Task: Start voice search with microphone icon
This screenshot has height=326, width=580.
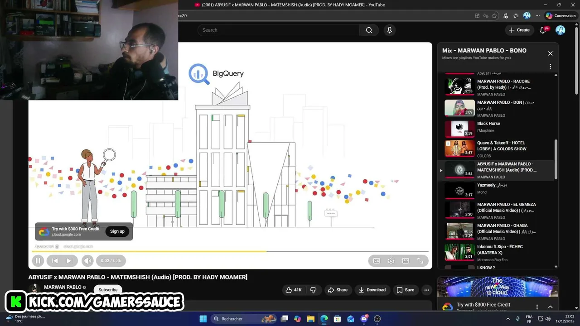Action: click(x=389, y=30)
